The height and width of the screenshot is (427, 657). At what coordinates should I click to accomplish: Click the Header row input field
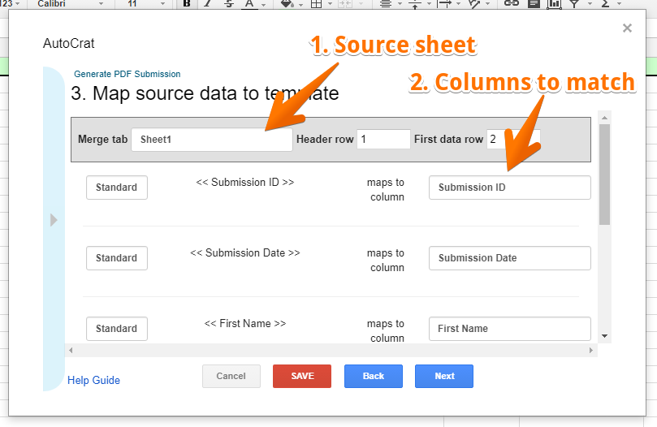click(383, 140)
